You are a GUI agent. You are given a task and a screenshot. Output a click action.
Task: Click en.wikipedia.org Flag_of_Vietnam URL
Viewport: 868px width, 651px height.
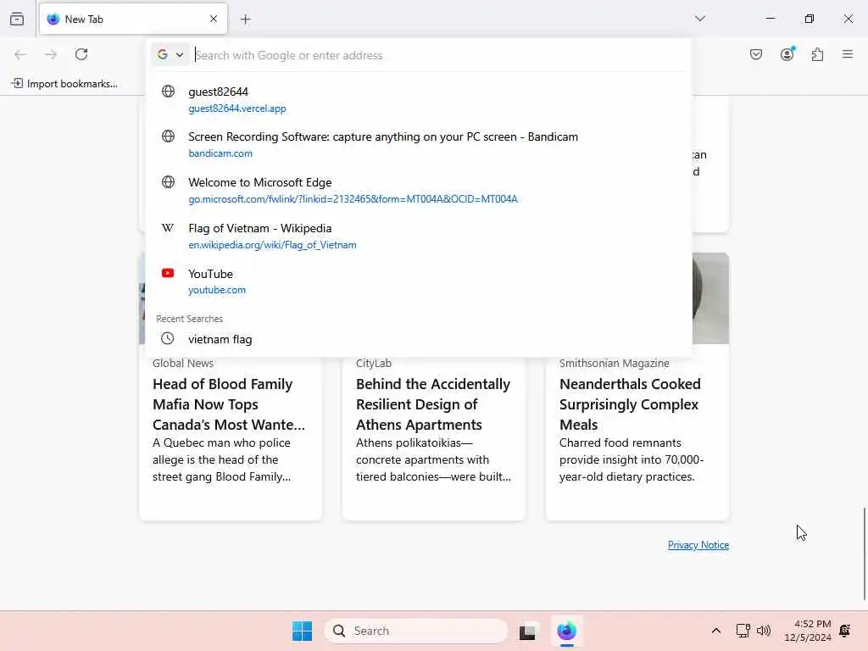click(272, 245)
